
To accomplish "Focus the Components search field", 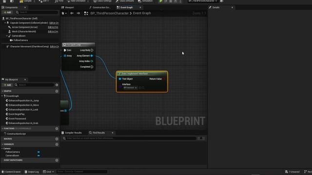I will (x=37, y=12).
